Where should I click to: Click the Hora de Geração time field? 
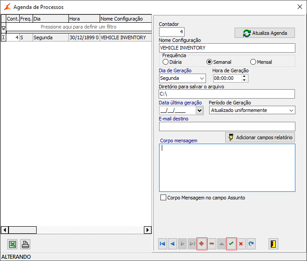click(227, 78)
